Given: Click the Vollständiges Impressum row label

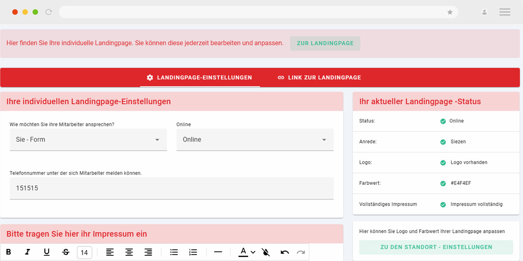Looking at the screenshot, I should pos(388,204).
